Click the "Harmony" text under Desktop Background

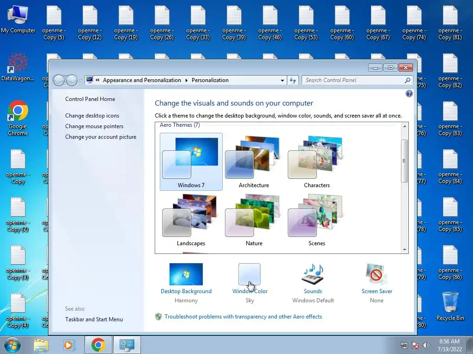coord(186,301)
